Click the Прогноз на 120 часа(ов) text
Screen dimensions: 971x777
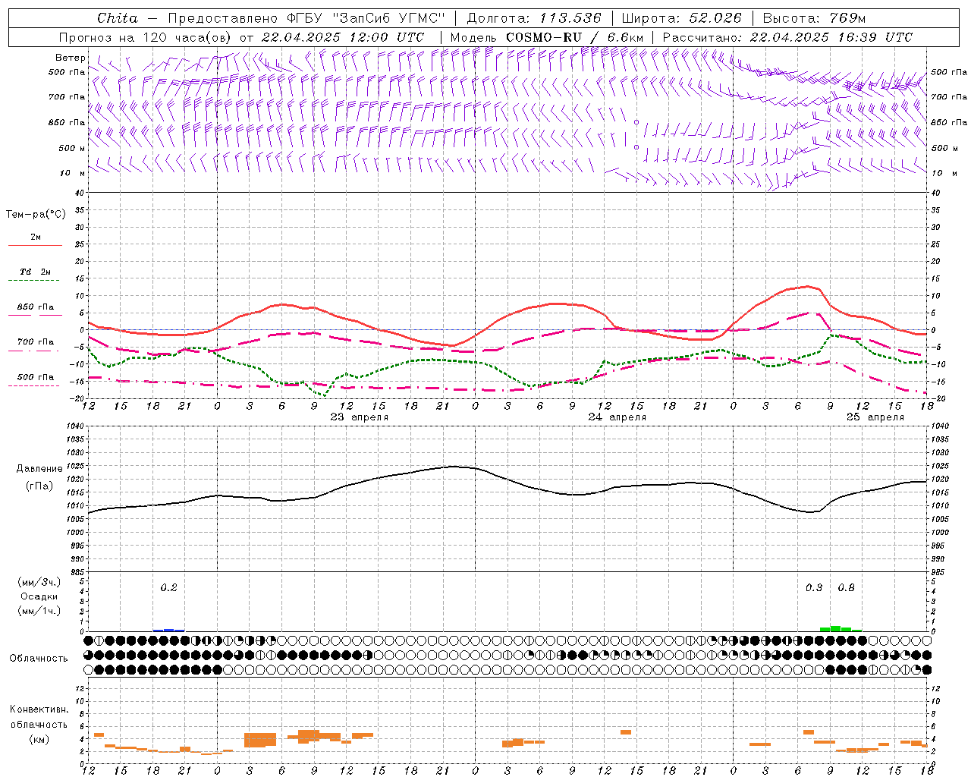(146, 37)
